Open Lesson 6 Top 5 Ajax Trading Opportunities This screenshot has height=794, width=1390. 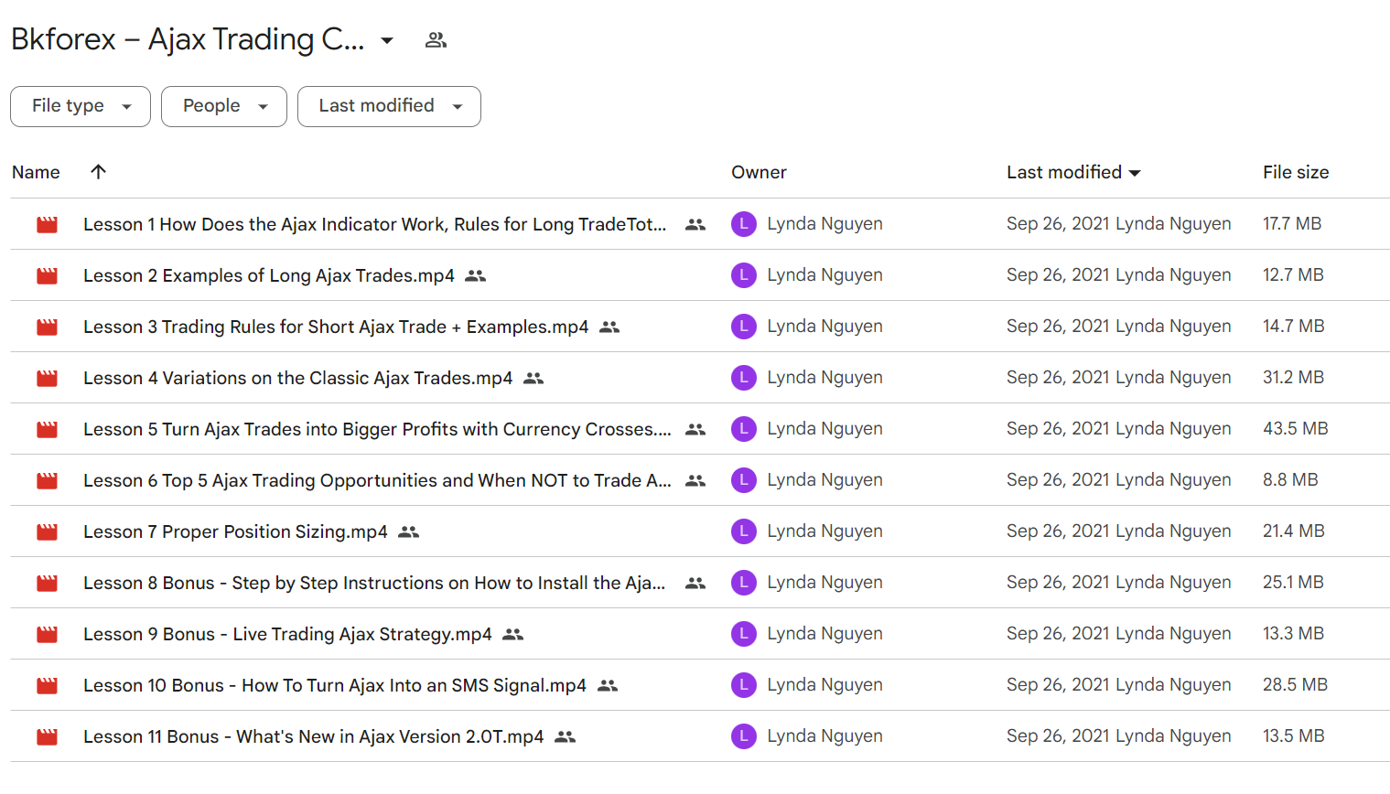pyautogui.click(x=377, y=480)
